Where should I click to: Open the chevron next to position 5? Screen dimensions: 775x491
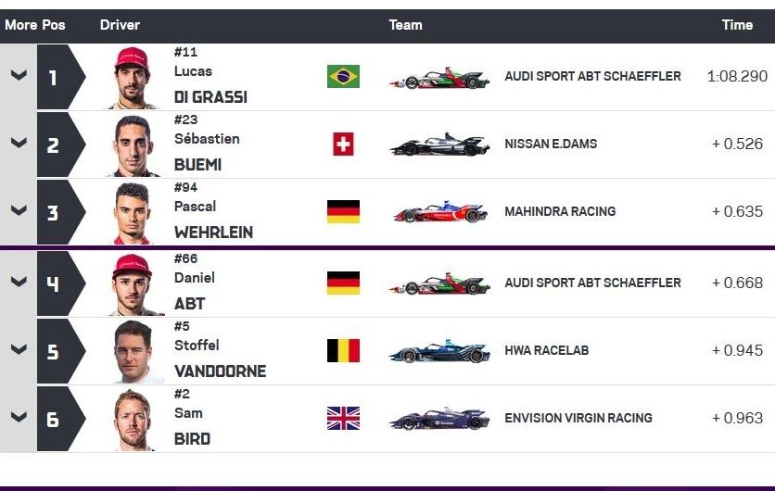click(x=19, y=350)
